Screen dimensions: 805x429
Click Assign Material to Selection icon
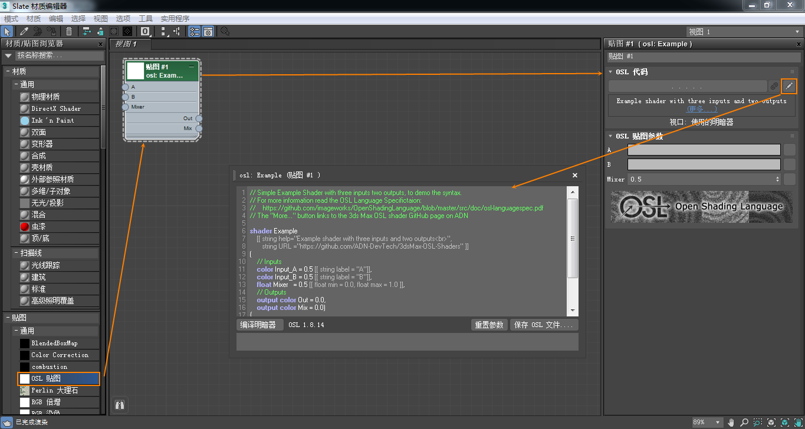pyautogui.click(x=52, y=31)
